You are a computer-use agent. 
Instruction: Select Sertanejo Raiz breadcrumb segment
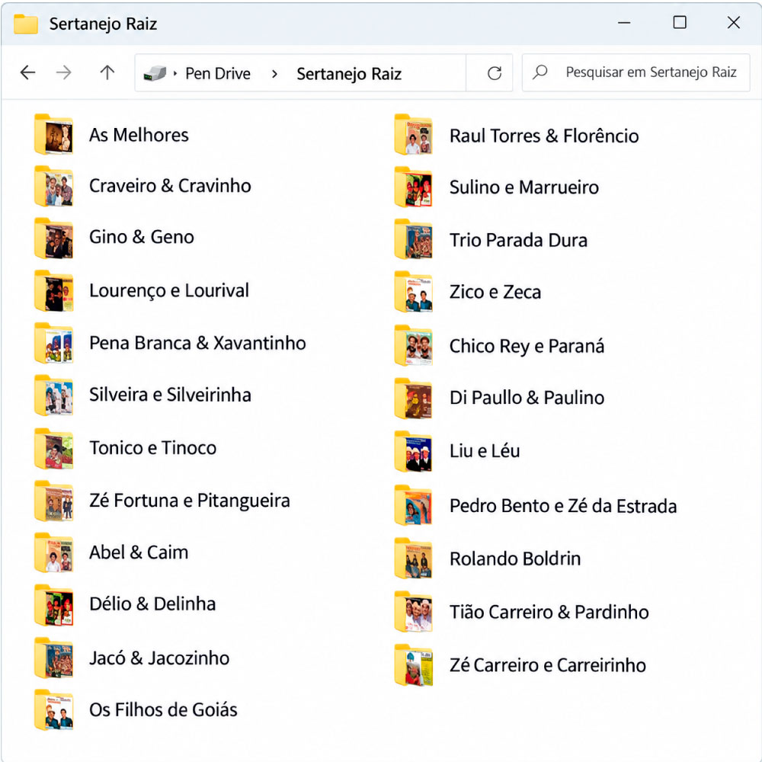(x=349, y=74)
